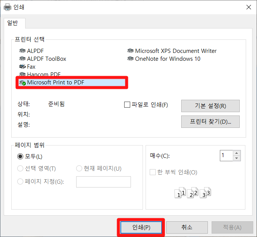Click the 준비됨 status value

pyautogui.click(x=56, y=104)
